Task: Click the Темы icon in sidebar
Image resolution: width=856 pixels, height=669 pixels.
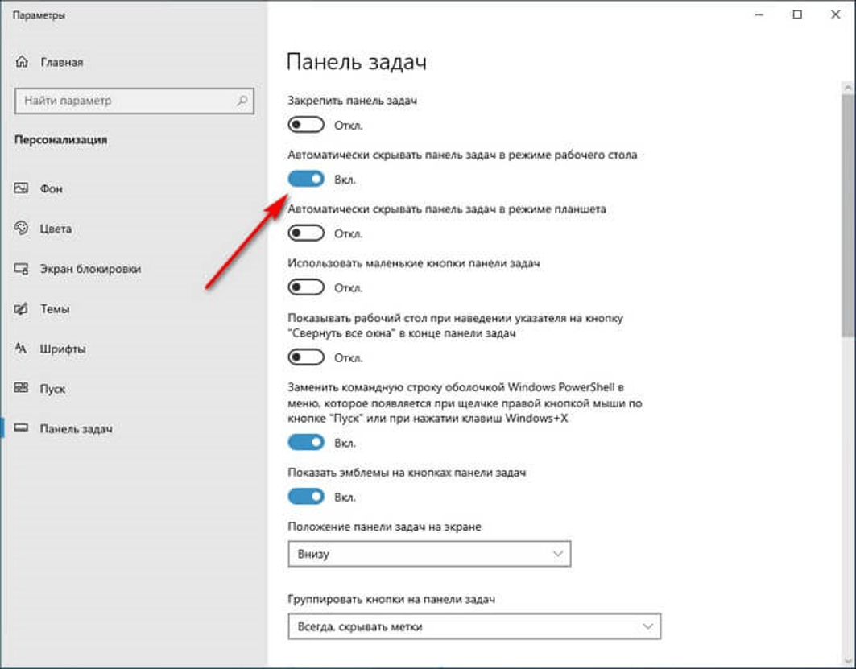Action: (x=22, y=309)
